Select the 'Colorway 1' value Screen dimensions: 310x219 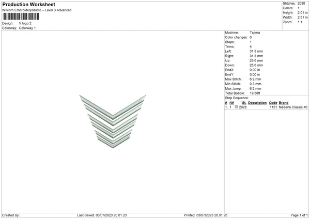coord(27,28)
